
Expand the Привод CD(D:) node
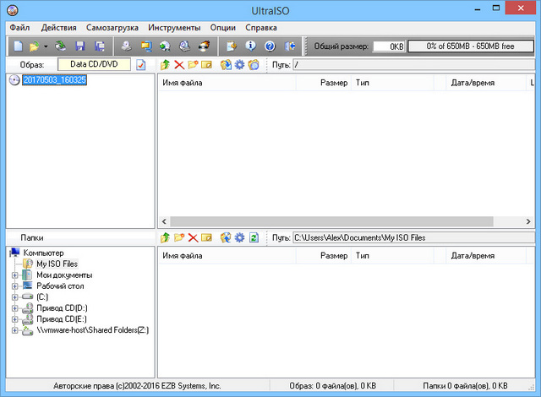[14, 308]
